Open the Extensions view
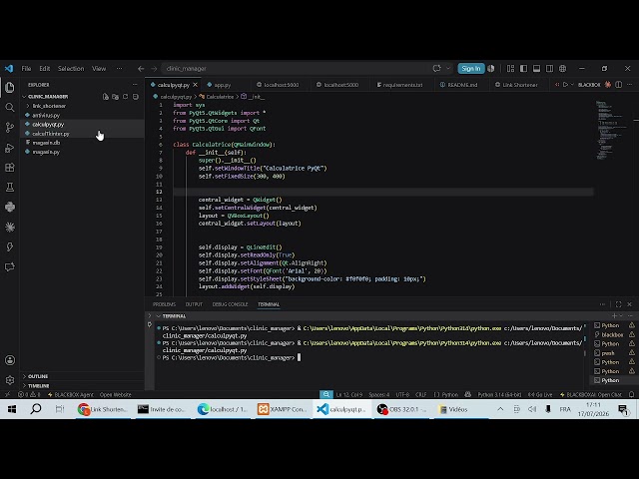Screen dimensions: 639x479 coord(10,168)
